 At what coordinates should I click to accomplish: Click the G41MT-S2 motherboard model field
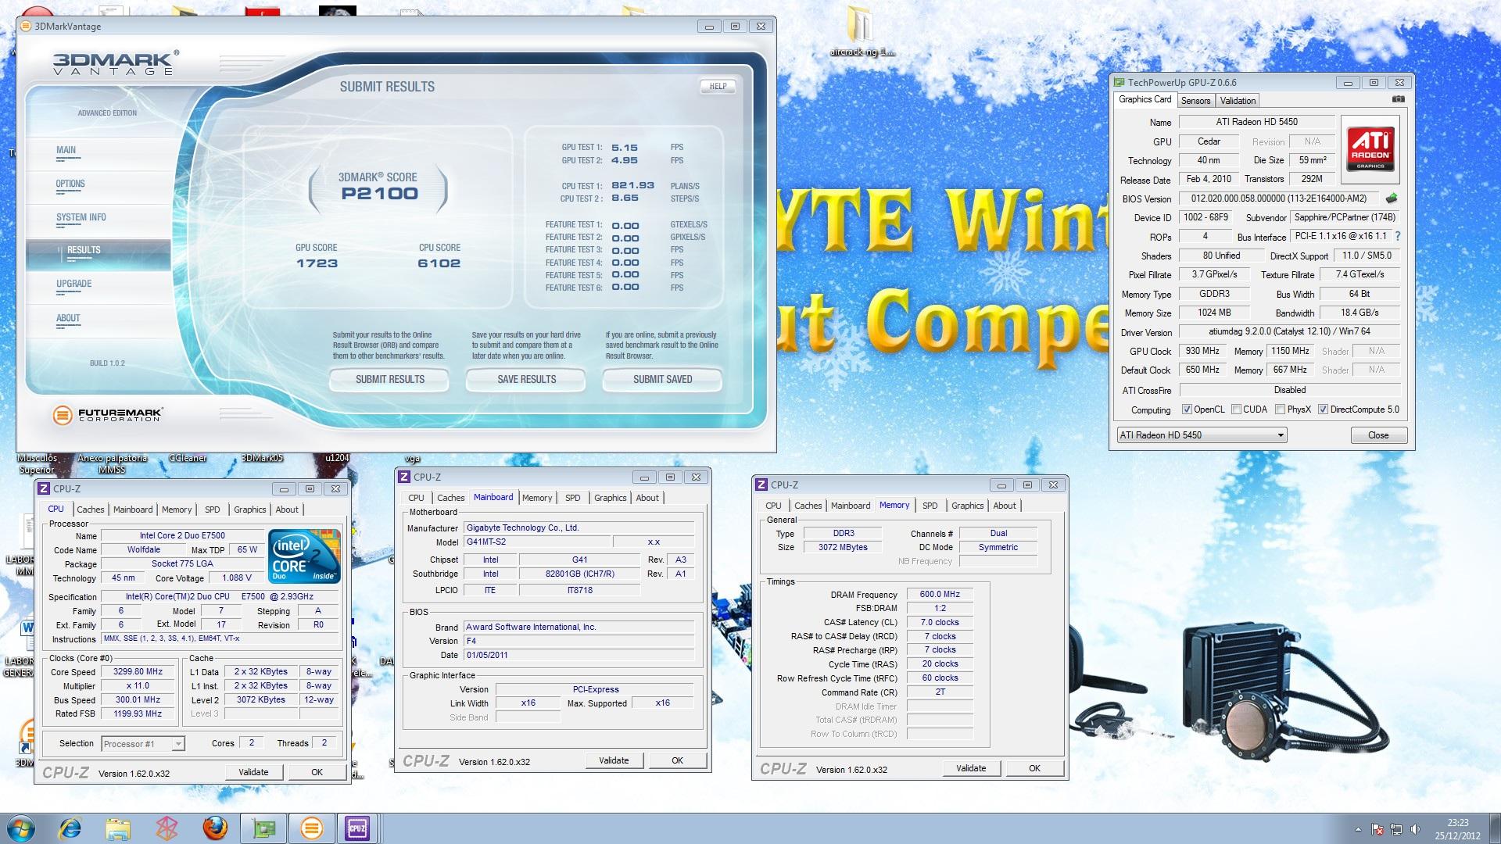click(x=537, y=542)
